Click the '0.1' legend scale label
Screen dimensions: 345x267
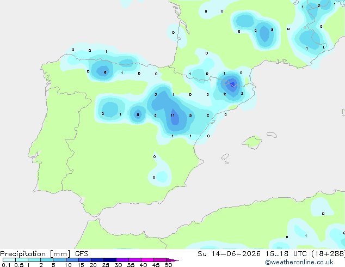coord(6,265)
